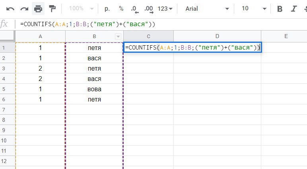Select the Paint format roller icon

(52, 9)
